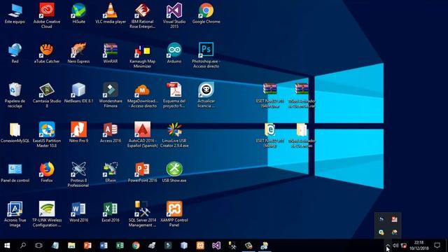Select the Excel 2016 desktop shortcut
Screen dimensions: 448x252
(111, 212)
